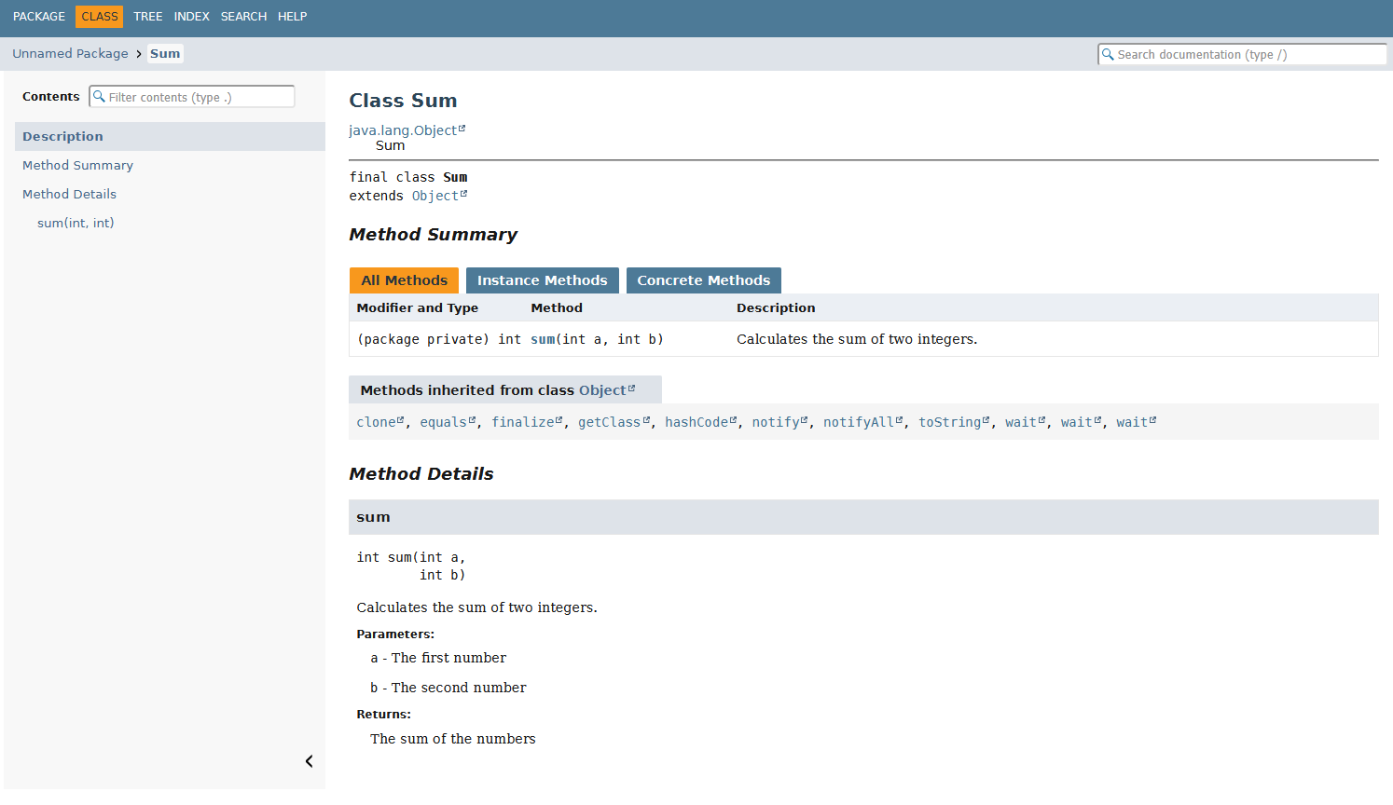
Task: Collapse the contents sidebar with the chevron
Action: tap(309, 761)
